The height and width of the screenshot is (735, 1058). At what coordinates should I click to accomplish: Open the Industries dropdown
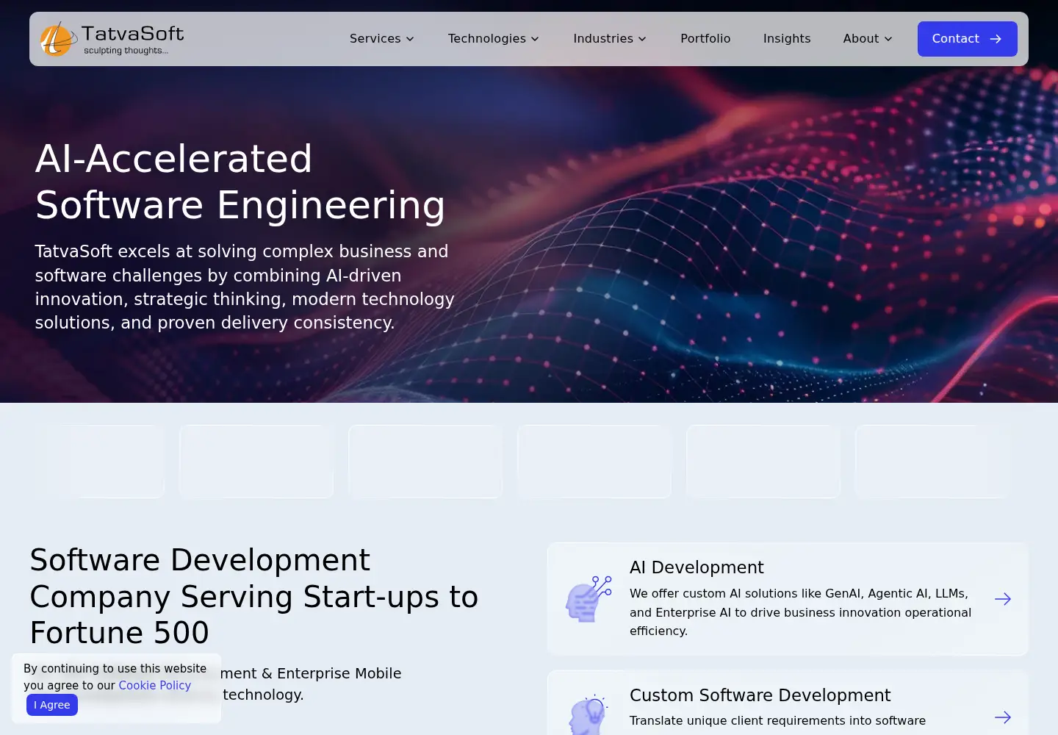[610, 39]
